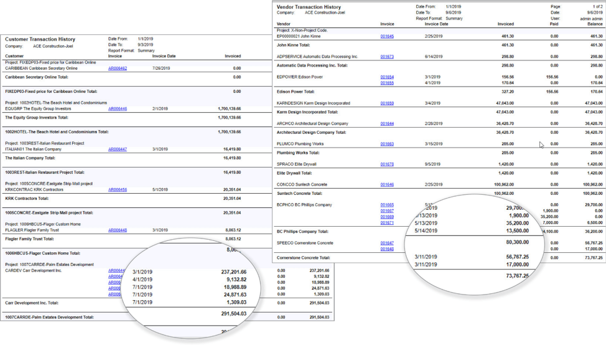This screenshot has height=345, width=606.
Task: Select 'EP00000021 John Kinne' vendor row text
Action: [299, 36]
